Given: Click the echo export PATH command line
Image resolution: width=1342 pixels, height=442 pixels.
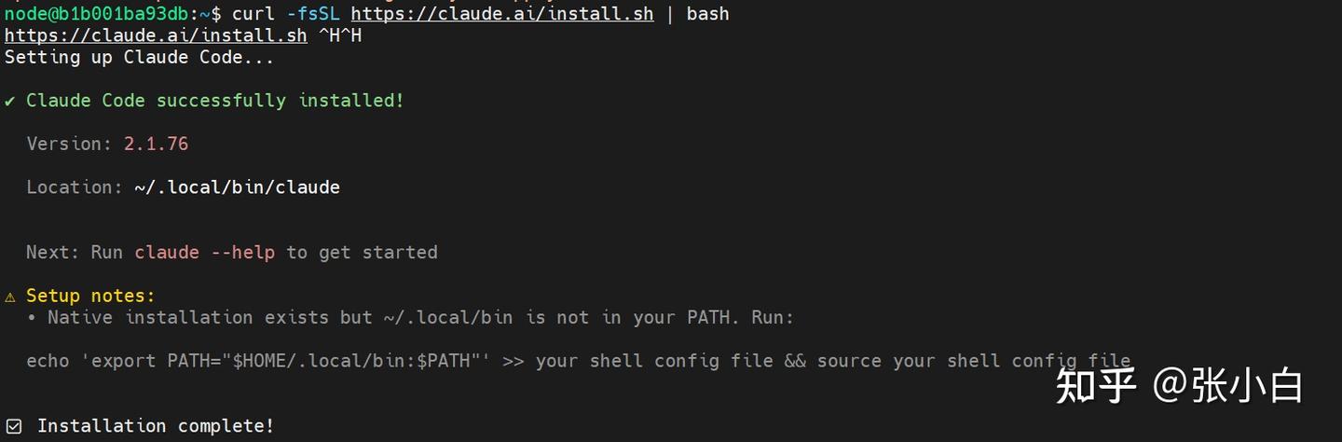Looking at the screenshot, I should [578, 361].
